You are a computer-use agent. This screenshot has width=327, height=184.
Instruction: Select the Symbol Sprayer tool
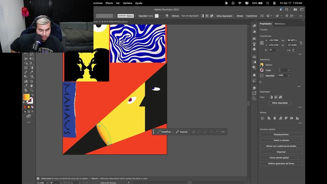coord(32,76)
